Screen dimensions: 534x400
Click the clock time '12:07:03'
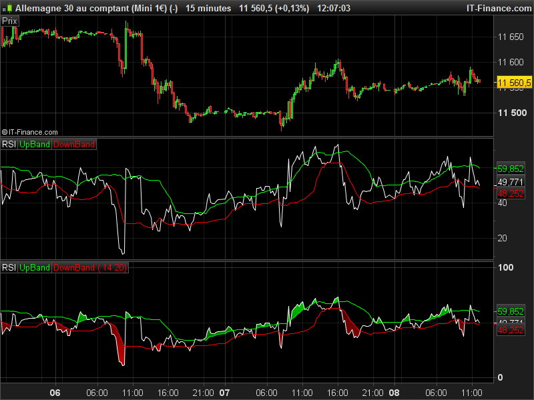pos(333,8)
